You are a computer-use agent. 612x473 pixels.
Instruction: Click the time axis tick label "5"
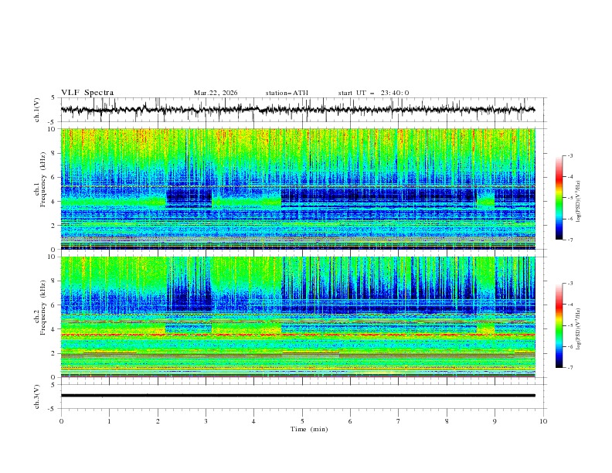point(302,421)
